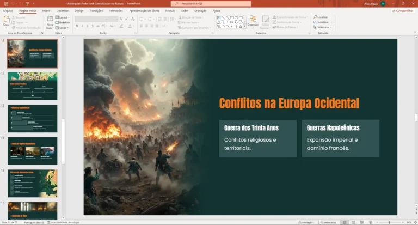
Task: Click the slide sorter view icon in the status bar
Action: pos(353,222)
